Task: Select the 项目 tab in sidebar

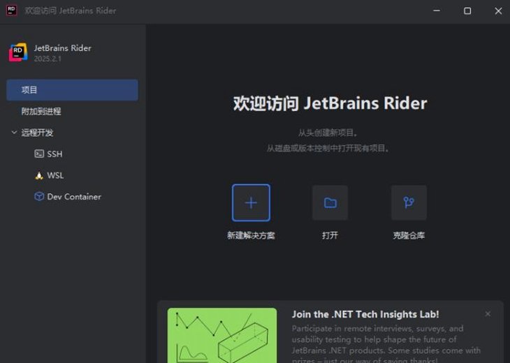Action: (72, 90)
